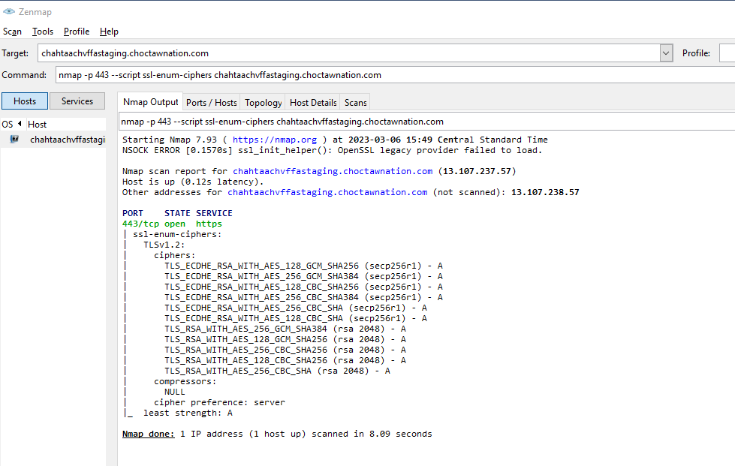The image size is (735, 466).
Task: Click the ssl-enum-ciphers: line
Action: (177, 234)
